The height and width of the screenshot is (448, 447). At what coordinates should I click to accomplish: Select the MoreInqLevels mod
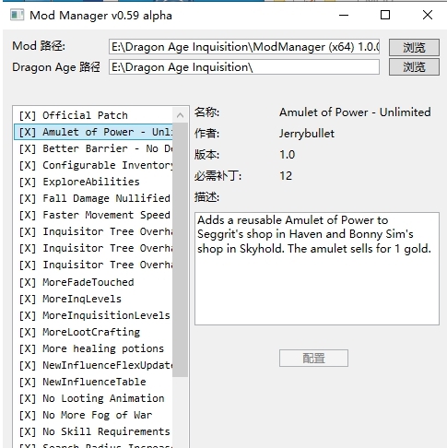click(94, 299)
